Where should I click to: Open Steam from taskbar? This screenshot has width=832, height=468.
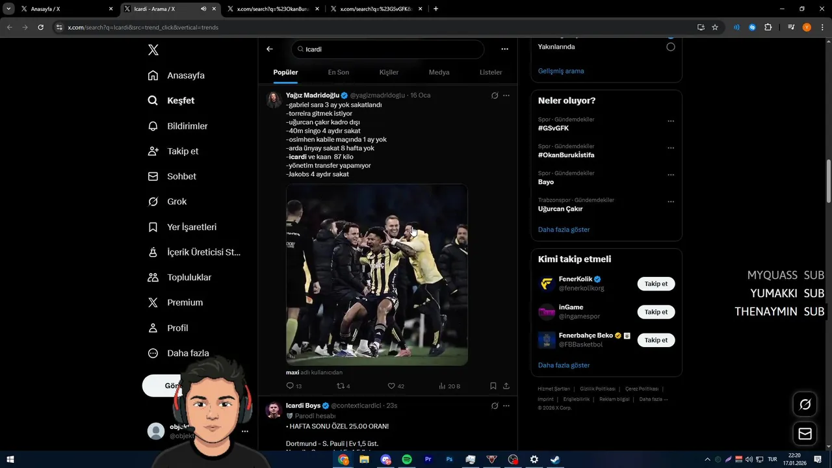tap(555, 460)
